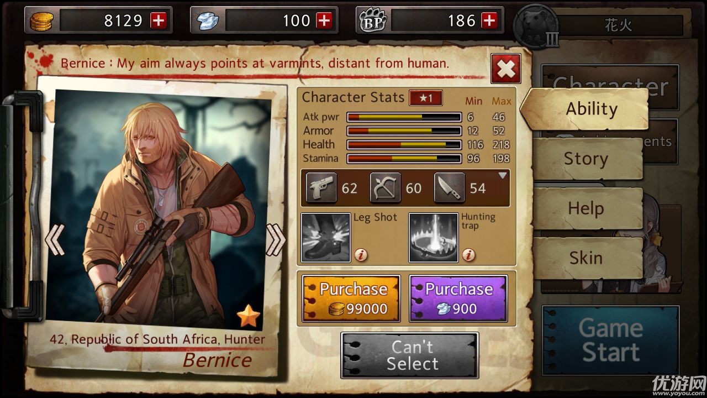Close the character info panel

tap(505, 69)
